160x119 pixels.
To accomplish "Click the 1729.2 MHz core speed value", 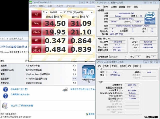I will (x=117, y=42).
